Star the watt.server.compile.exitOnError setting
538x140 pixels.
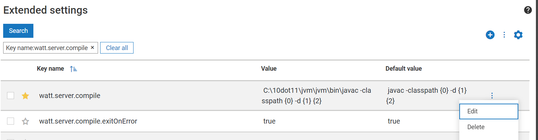(x=25, y=121)
